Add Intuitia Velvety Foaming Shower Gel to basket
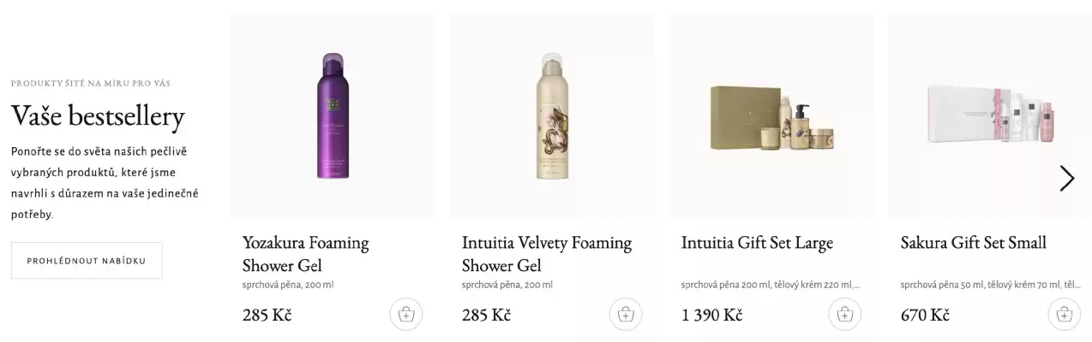Viewport: 1092px width, 342px height. [626, 315]
